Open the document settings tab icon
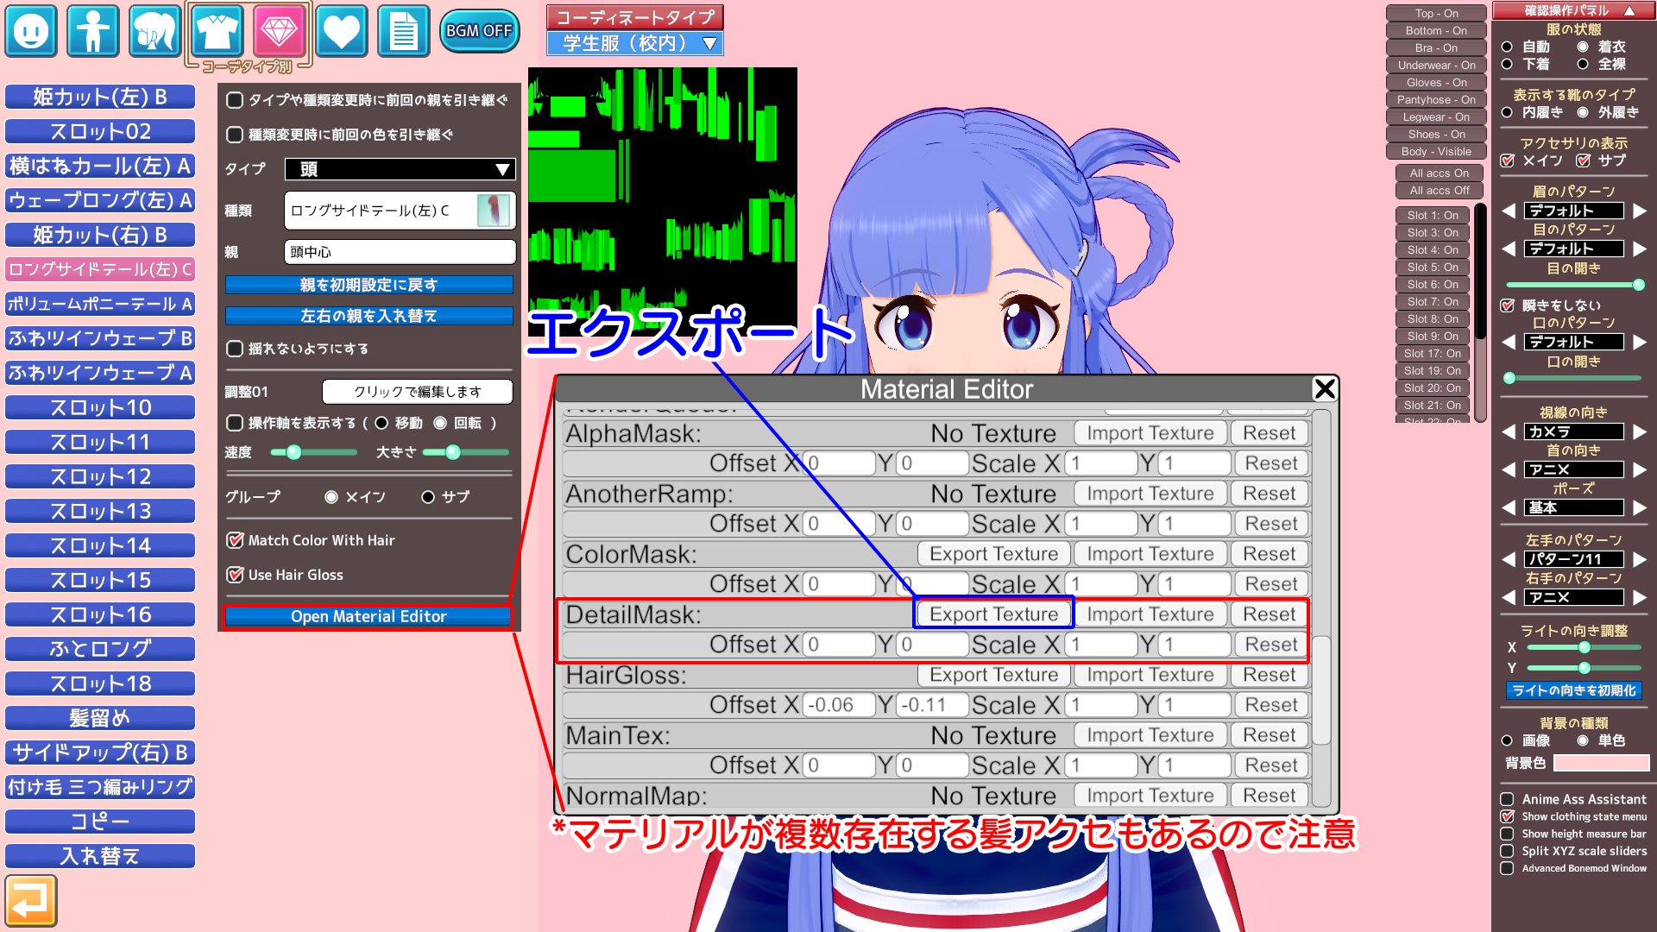This screenshot has height=932, width=1657. point(404,31)
